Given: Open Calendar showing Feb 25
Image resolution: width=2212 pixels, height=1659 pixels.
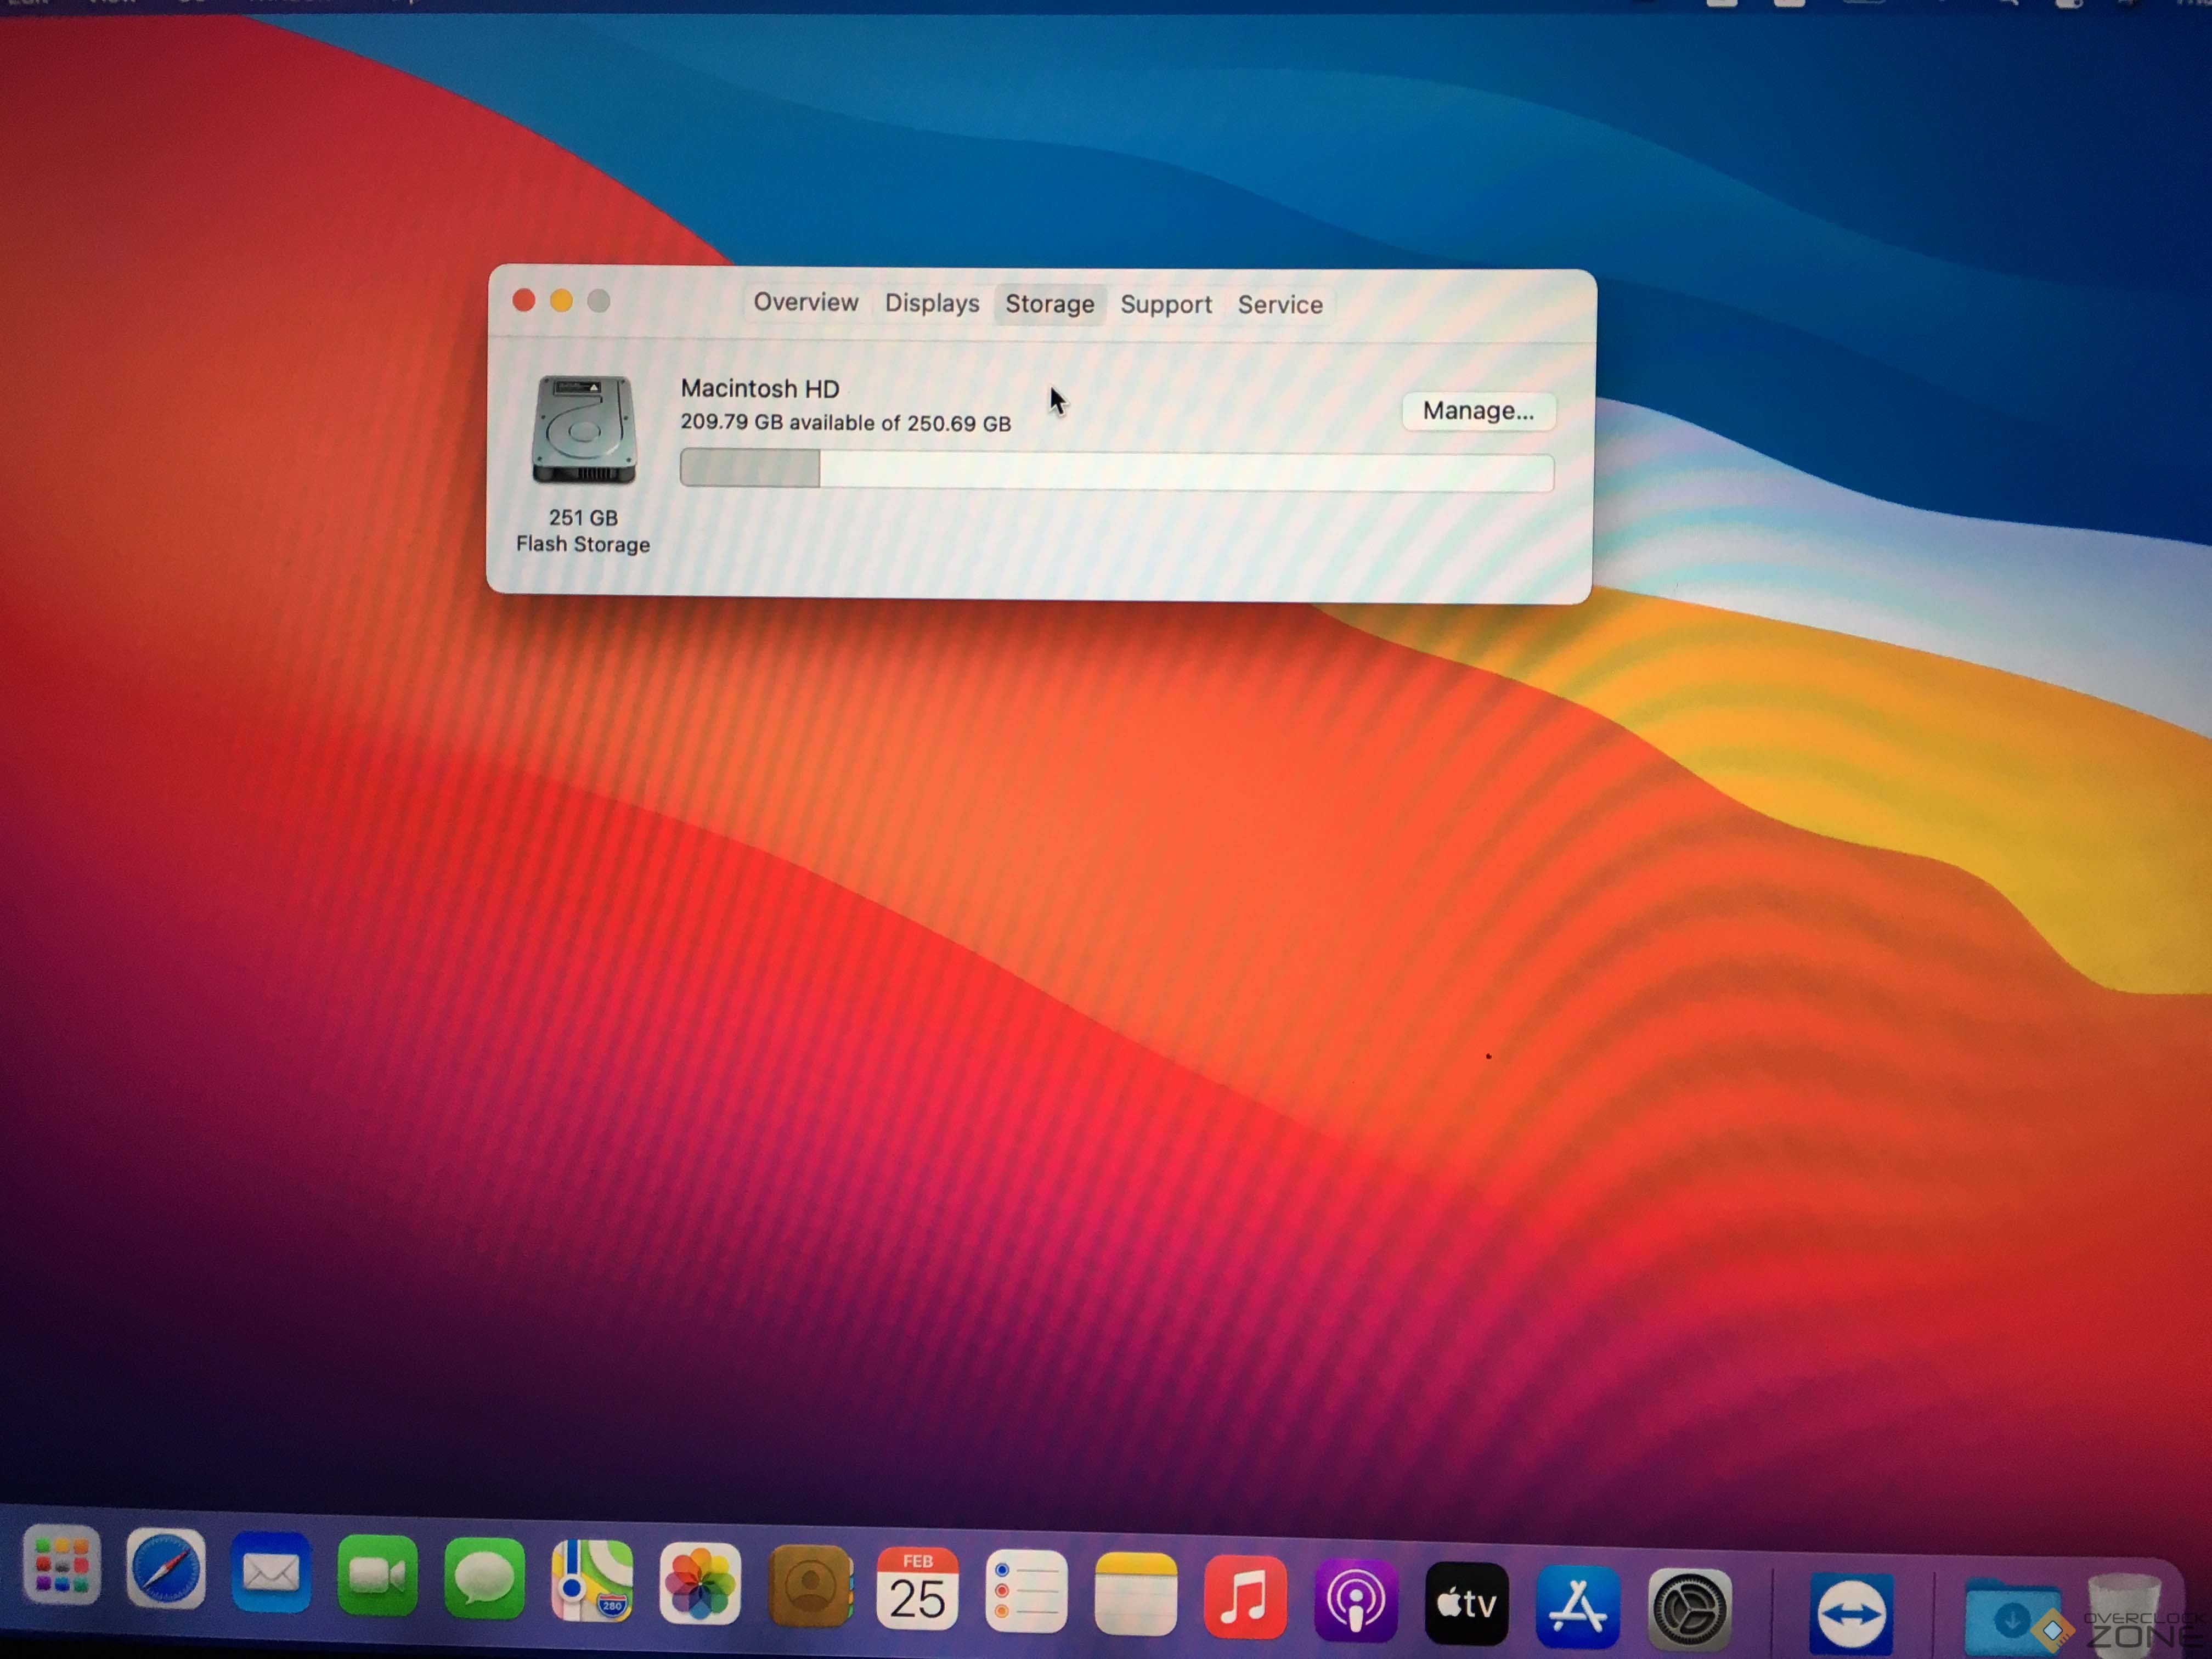Looking at the screenshot, I should click(917, 1590).
